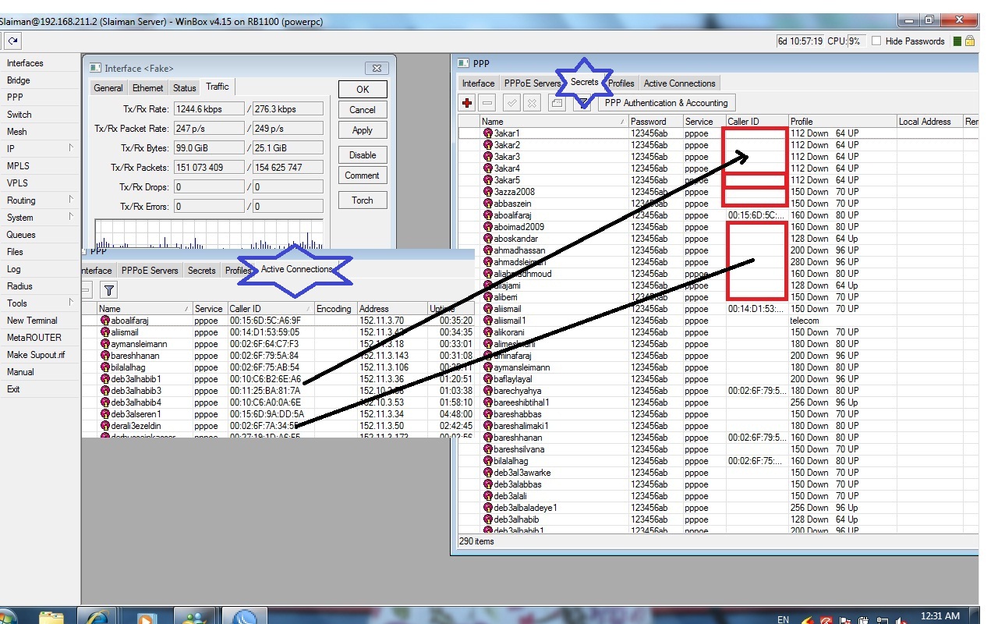This screenshot has width=998, height=624.
Task: Select the barechyahya secret row
Action: (x=717, y=391)
